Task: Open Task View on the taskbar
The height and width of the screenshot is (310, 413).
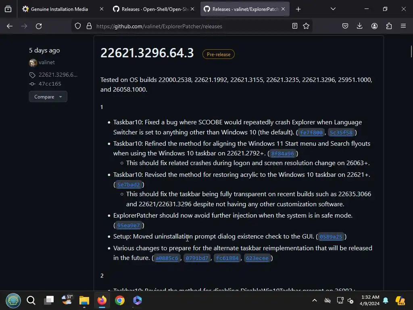Action: click(x=49, y=300)
